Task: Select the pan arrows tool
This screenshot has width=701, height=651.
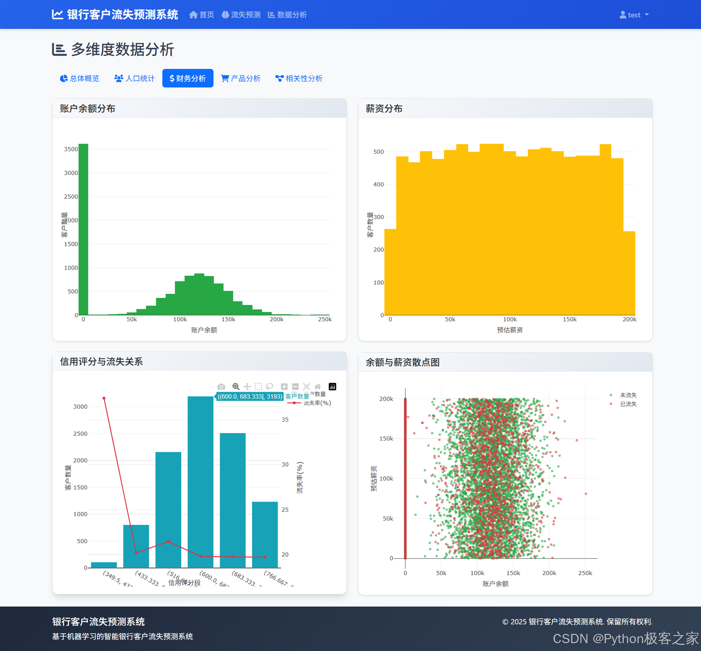Action: (247, 387)
